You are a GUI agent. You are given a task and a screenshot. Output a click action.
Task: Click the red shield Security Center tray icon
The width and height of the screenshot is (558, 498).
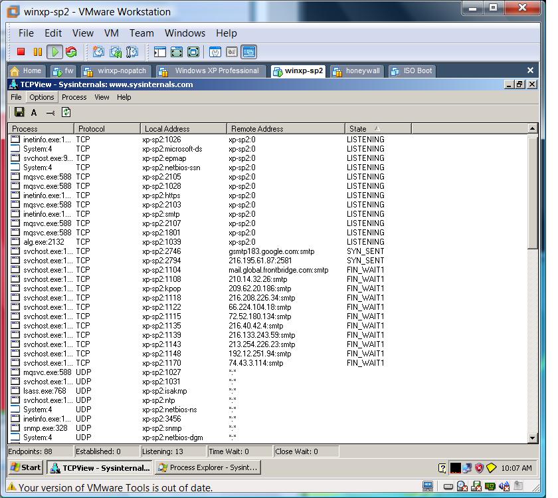coord(480,467)
